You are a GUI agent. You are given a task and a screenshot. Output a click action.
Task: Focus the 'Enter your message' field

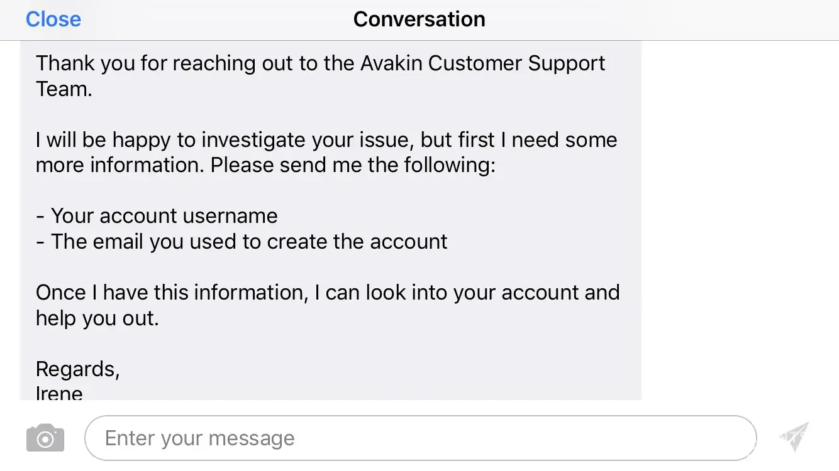coord(419,438)
